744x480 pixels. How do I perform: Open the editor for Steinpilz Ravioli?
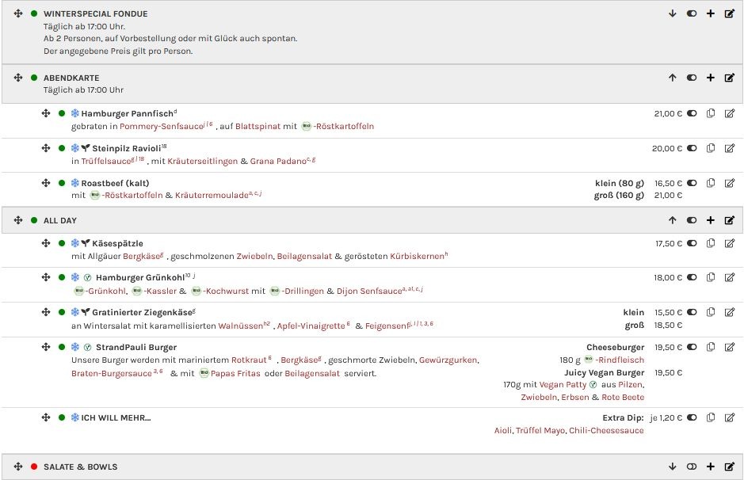(730, 148)
